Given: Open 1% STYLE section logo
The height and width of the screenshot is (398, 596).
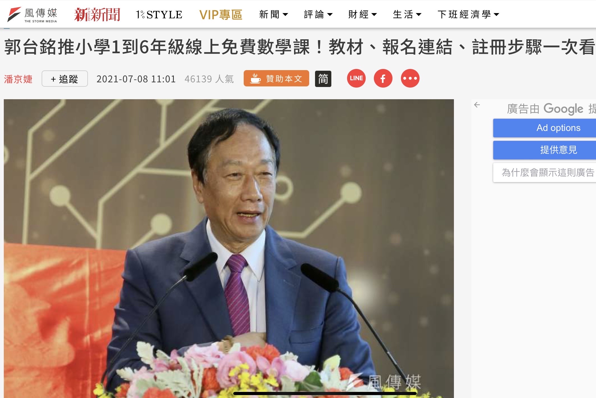Looking at the screenshot, I should (x=159, y=15).
